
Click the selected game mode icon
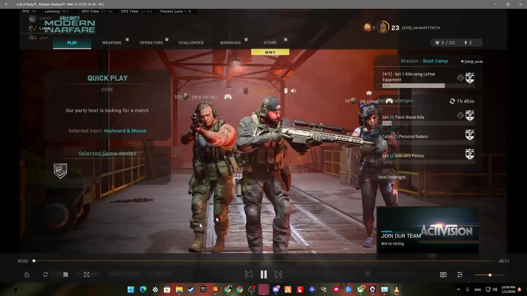coord(60,171)
